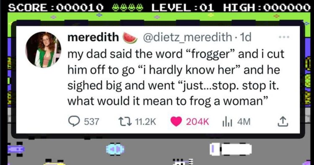Image resolution: width=314 pixels, height=165 pixels.
Task: Click the 11.2K retweet count
Action: coord(146,122)
